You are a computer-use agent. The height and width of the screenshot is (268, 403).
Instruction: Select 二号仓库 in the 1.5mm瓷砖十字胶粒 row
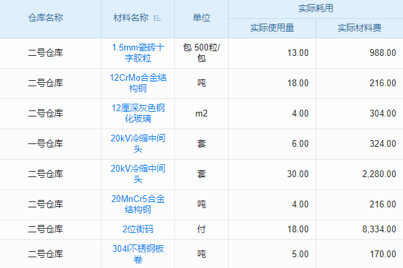(46, 53)
